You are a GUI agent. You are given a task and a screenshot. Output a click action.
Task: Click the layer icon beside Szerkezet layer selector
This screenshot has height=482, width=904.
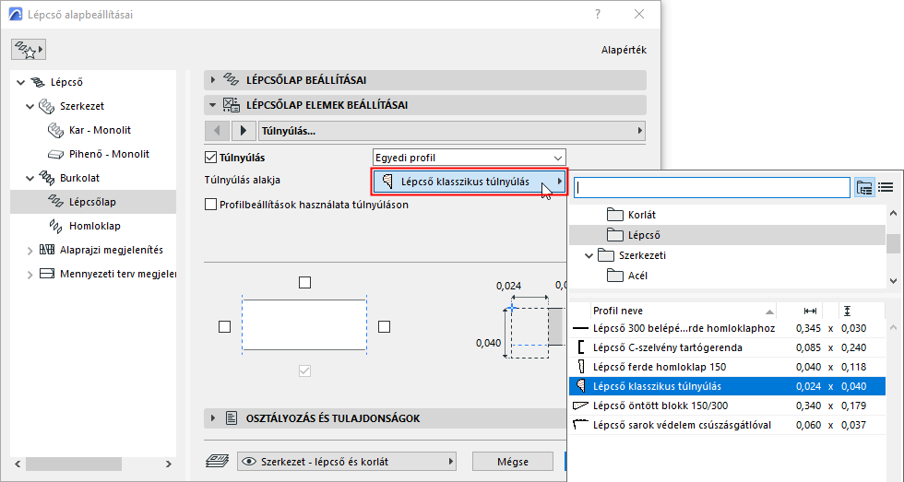pyautogui.click(x=218, y=462)
